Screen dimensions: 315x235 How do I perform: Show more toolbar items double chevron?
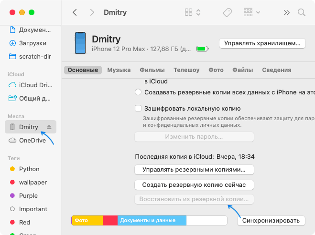(x=286, y=12)
